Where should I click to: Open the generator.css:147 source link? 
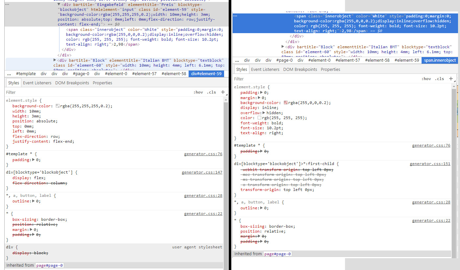coord(202,172)
